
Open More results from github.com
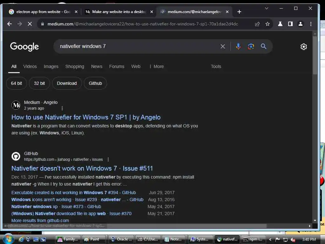[x=40, y=220]
